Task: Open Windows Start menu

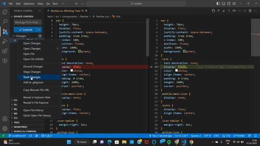Action: 69,142
